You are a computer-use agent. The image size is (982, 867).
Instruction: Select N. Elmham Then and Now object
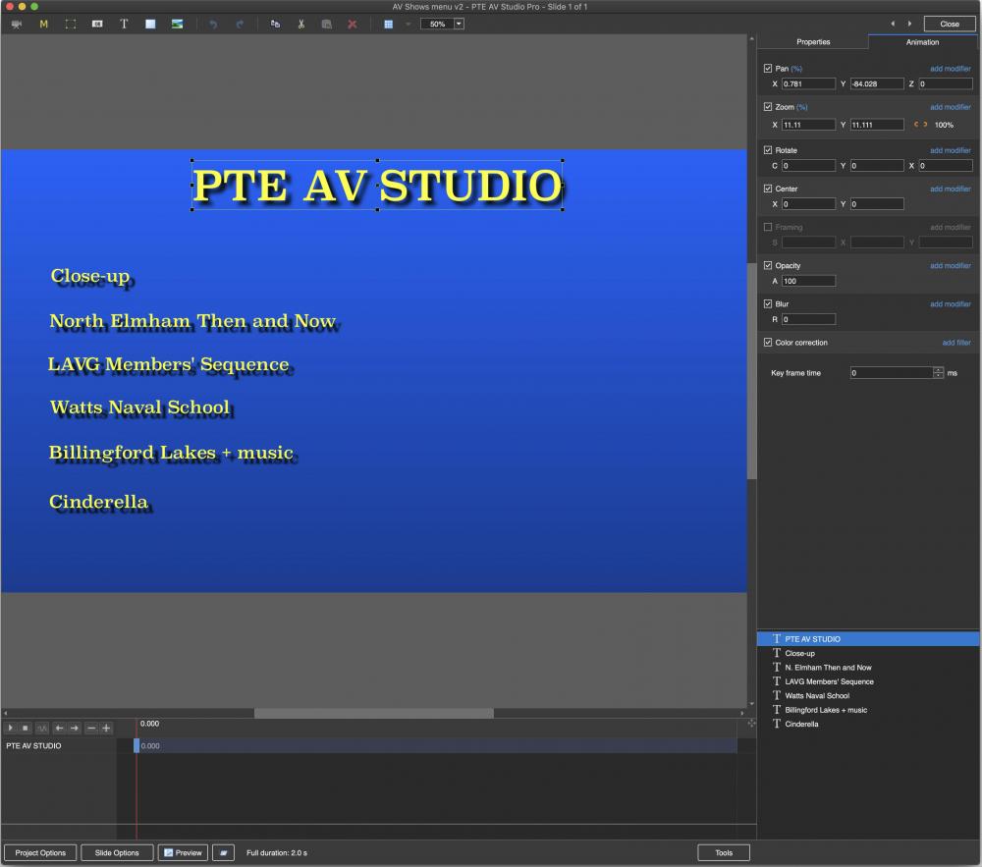pyautogui.click(x=868, y=668)
